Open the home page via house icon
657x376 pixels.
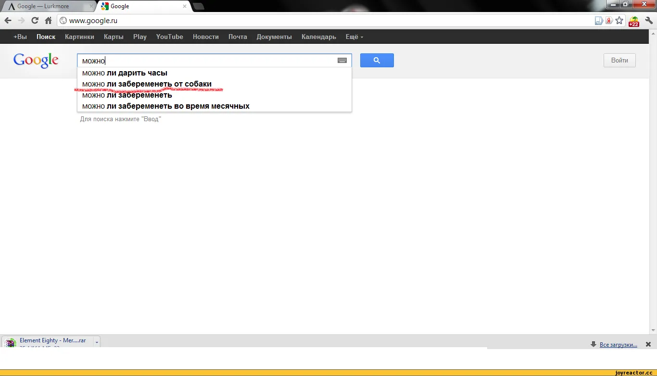pos(48,21)
